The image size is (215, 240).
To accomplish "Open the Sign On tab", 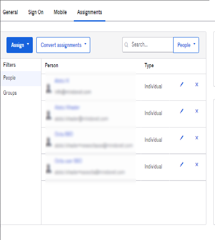I will click(x=36, y=12).
